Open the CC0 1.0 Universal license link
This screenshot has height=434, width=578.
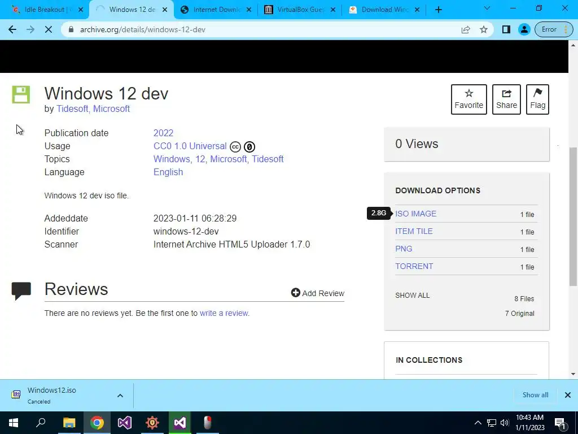point(190,146)
